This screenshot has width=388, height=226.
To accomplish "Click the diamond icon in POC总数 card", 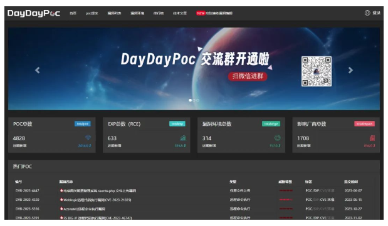I will (x=88, y=138).
